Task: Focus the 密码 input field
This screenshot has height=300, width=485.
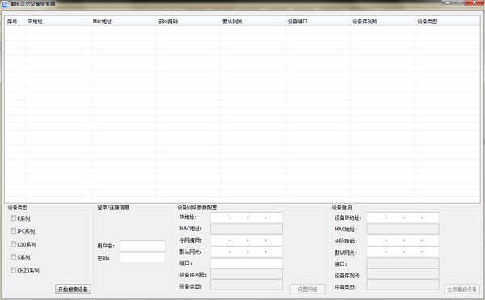Action: (142, 258)
